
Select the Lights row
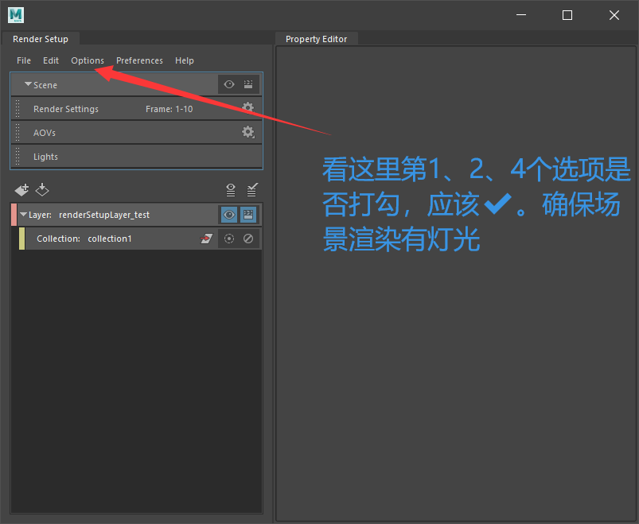136,157
